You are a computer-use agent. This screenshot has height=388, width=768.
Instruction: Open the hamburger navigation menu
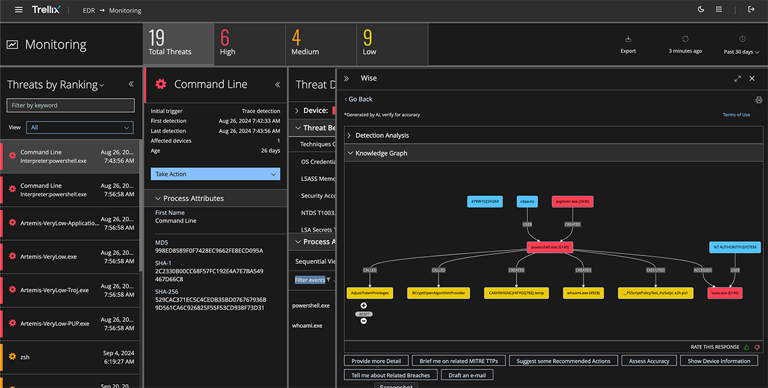click(19, 10)
